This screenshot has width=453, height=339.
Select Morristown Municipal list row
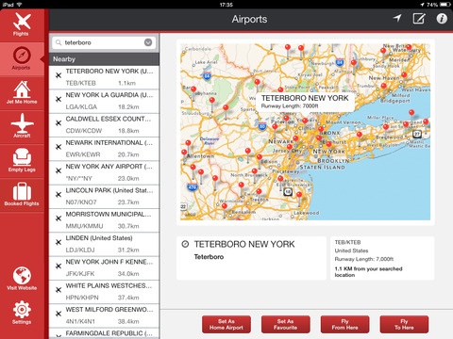(x=104, y=220)
